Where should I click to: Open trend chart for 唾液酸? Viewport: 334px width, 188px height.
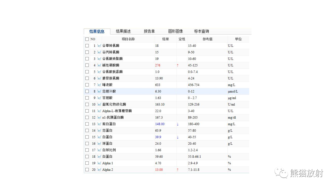[x=99, y=85]
